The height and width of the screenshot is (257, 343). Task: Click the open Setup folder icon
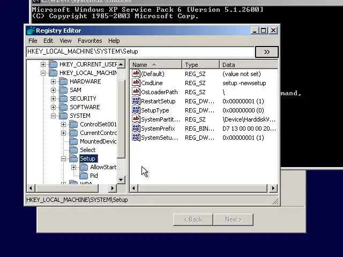(x=74, y=158)
